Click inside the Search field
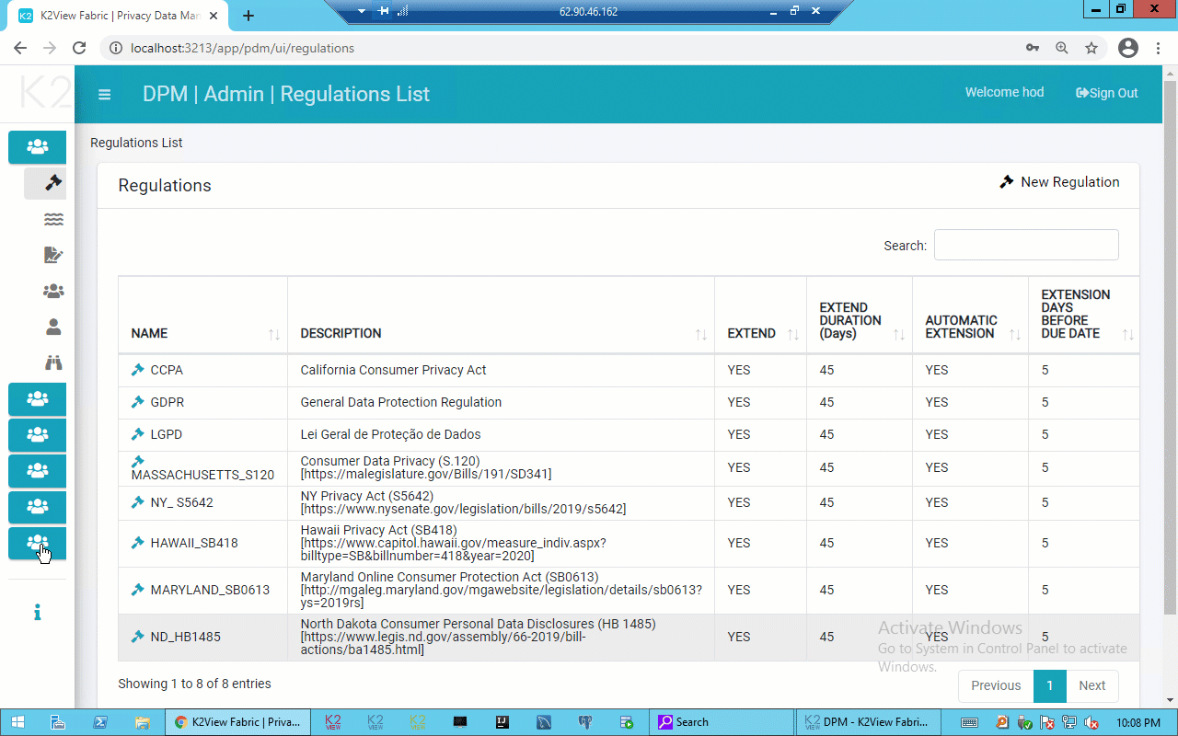 [x=1025, y=244]
